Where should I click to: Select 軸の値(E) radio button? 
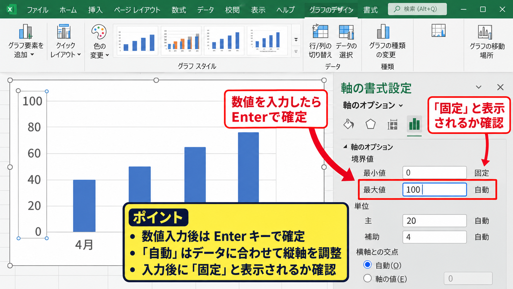click(x=367, y=278)
